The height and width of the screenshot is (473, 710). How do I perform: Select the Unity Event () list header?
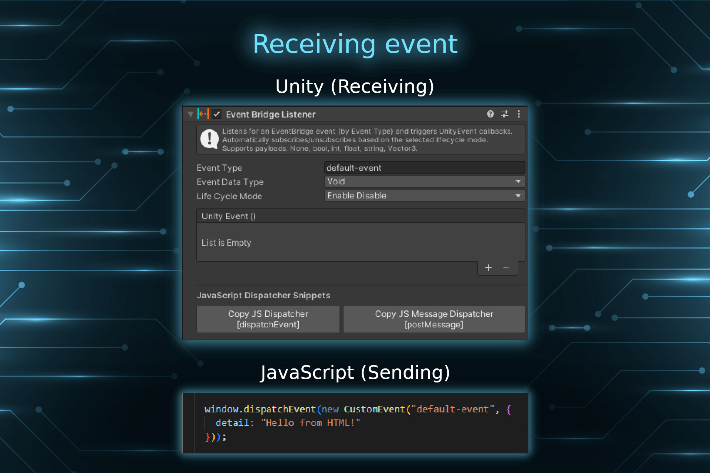(x=228, y=216)
